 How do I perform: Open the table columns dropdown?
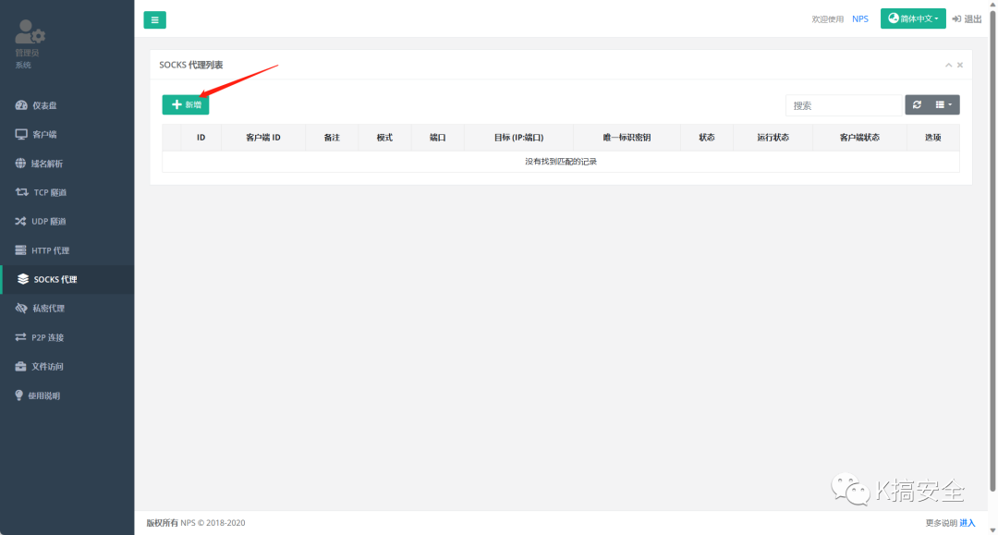tap(943, 105)
